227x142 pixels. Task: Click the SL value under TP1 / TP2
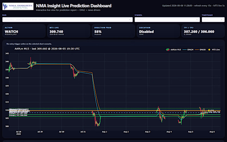187,34
